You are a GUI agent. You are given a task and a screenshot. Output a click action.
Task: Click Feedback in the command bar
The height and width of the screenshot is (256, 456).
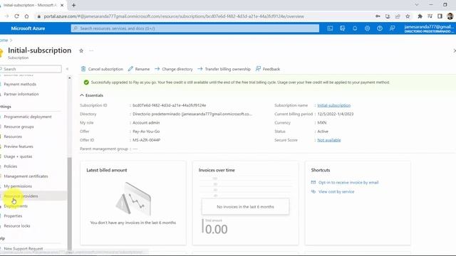(x=268, y=69)
